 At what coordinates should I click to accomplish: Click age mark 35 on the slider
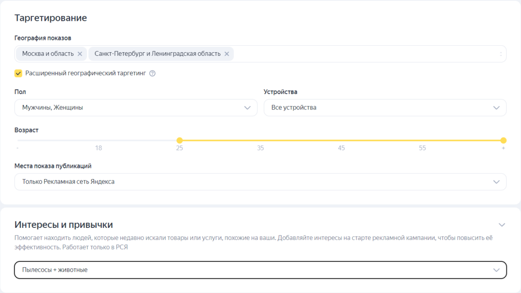[260, 148]
